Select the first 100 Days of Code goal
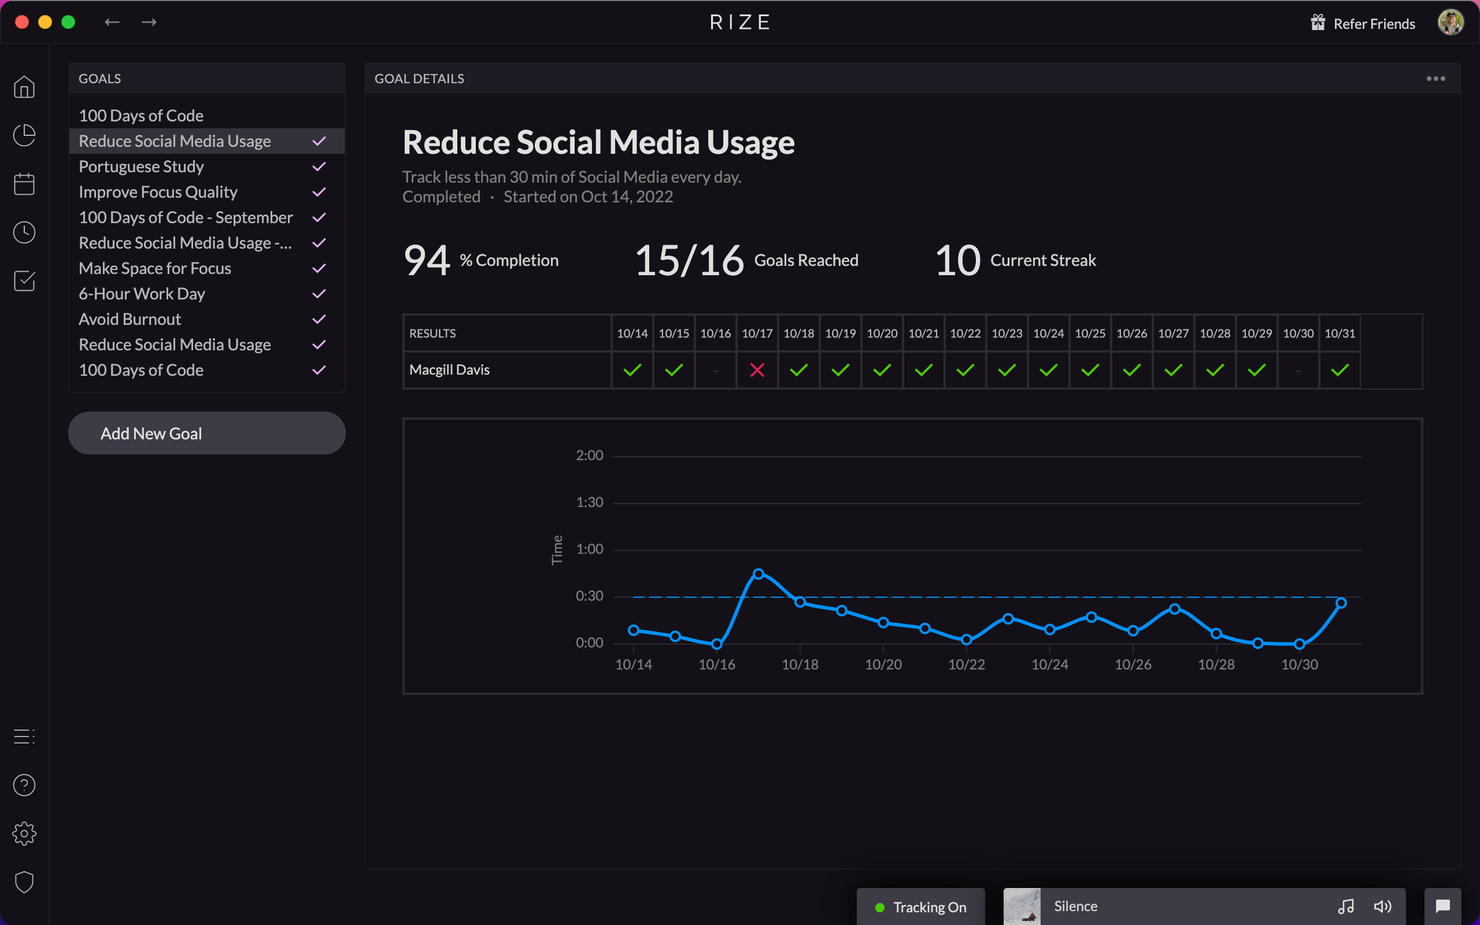The width and height of the screenshot is (1480, 925). (x=207, y=116)
